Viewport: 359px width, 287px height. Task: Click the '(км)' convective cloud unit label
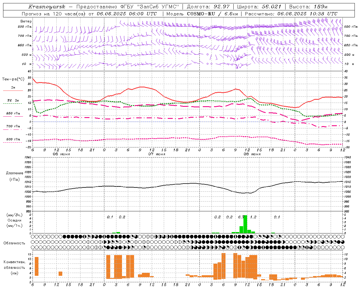point(14,273)
